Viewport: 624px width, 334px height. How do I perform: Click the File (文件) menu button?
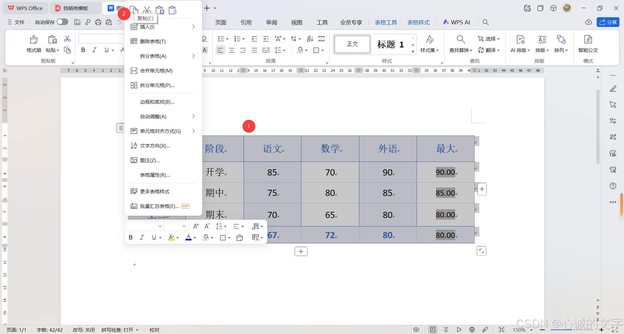[x=16, y=22]
